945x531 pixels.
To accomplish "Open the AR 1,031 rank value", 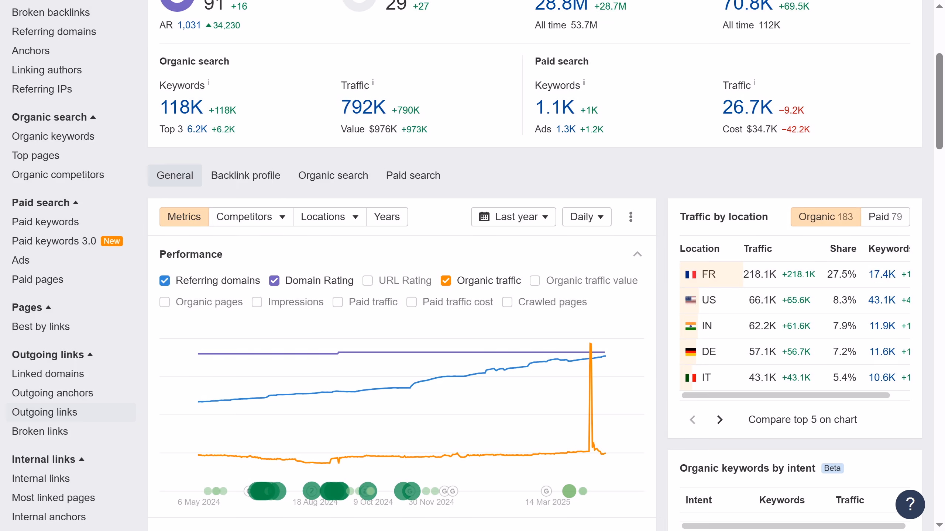I will [x=189, y=25].
